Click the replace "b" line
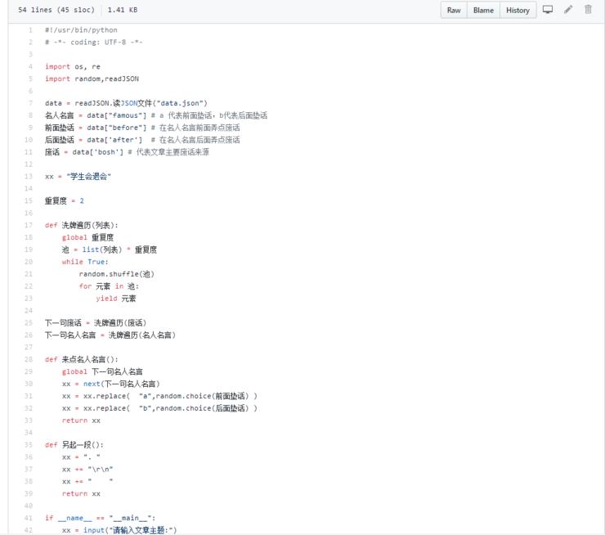The image size is (605, 535). click(159, 408)
